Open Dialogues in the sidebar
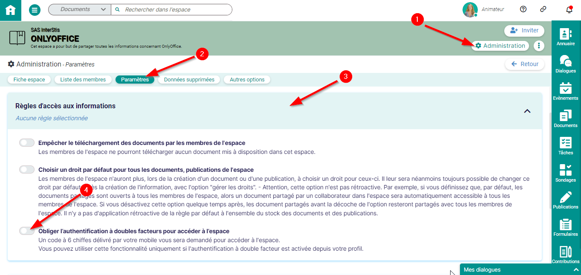 [x=566, y=64]
